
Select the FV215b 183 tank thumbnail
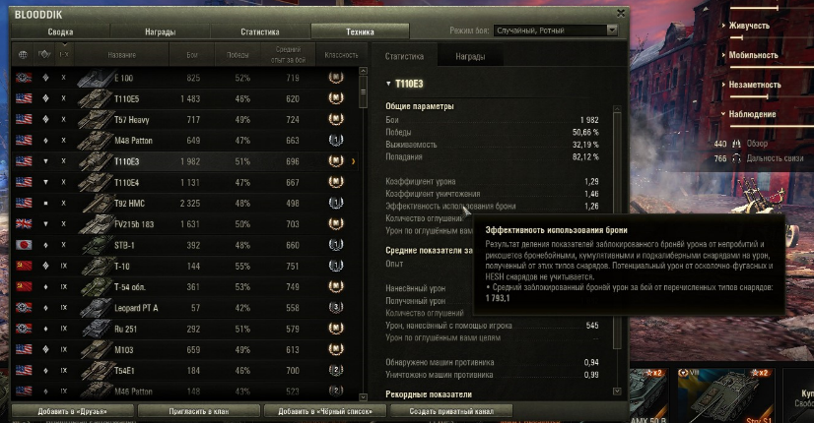pyautogui.click(x=95, y=224)
